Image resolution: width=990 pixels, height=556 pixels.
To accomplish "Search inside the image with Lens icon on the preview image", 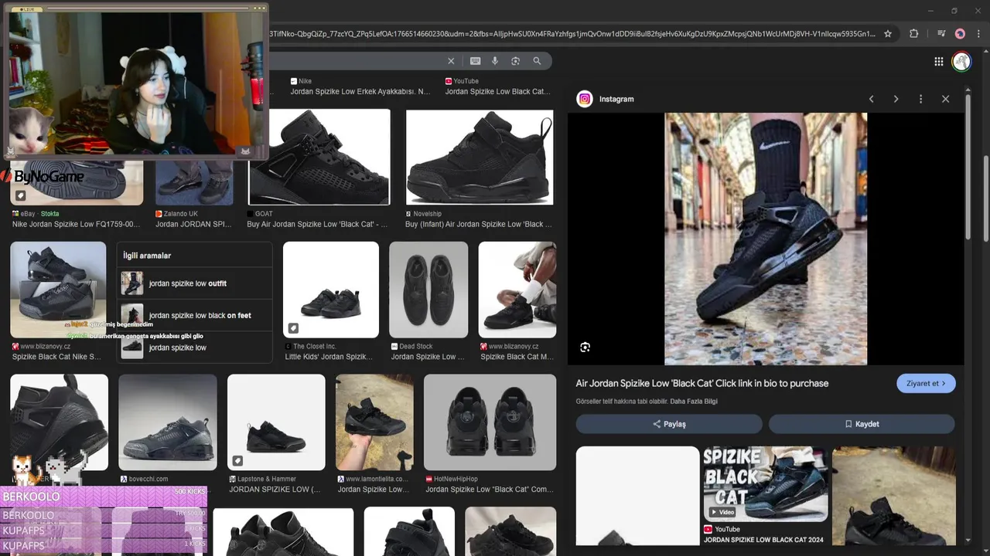I will click(585, 347).
